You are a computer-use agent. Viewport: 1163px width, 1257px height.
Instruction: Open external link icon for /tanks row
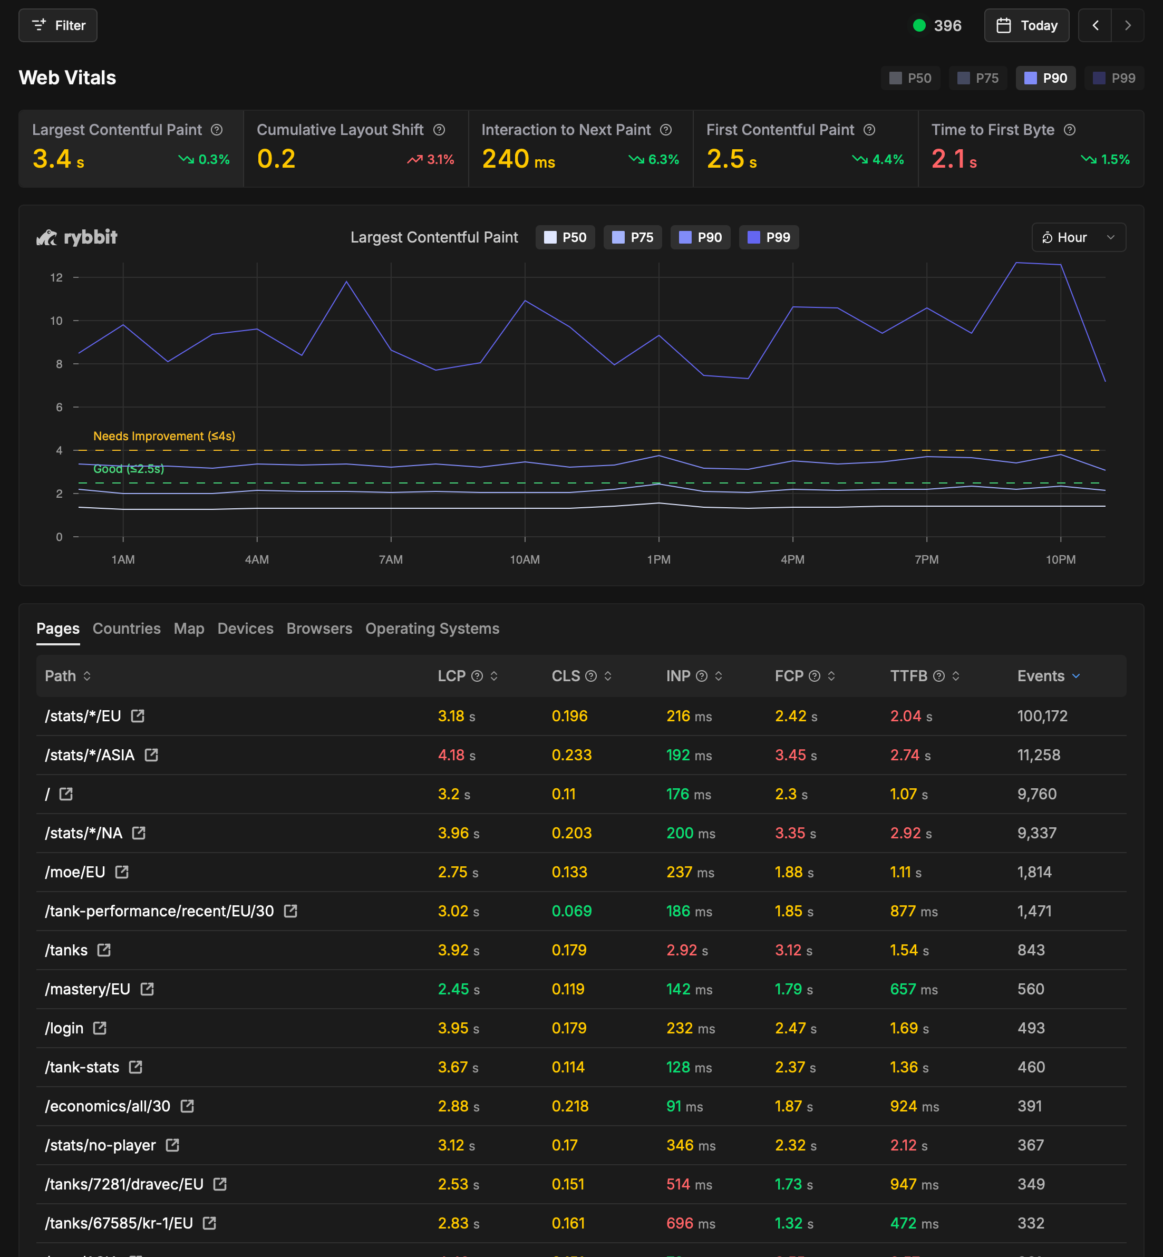coord(104,950)
